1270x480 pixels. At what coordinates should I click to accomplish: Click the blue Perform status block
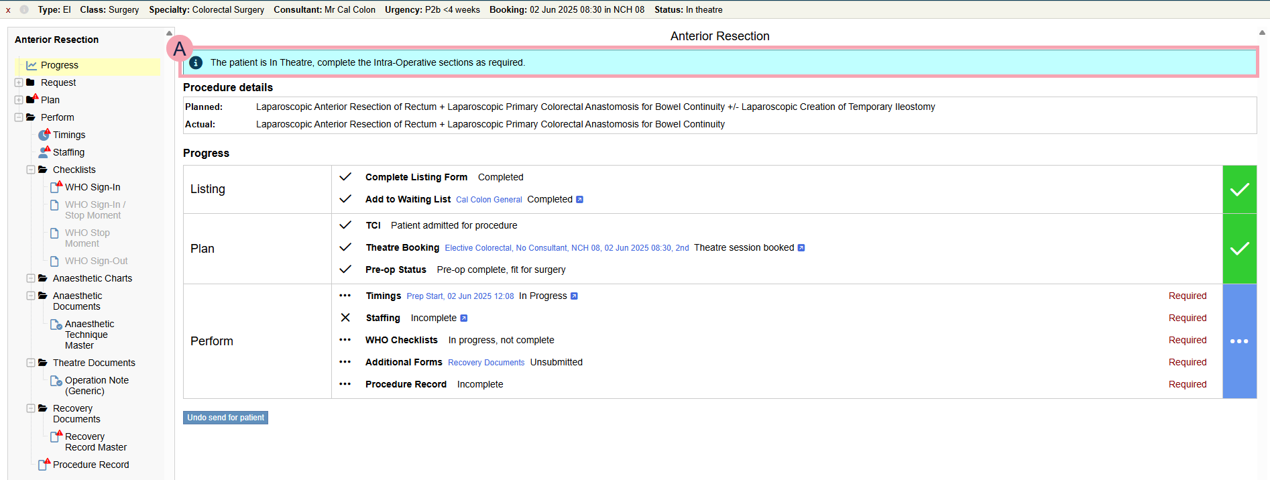(1239, 341)
